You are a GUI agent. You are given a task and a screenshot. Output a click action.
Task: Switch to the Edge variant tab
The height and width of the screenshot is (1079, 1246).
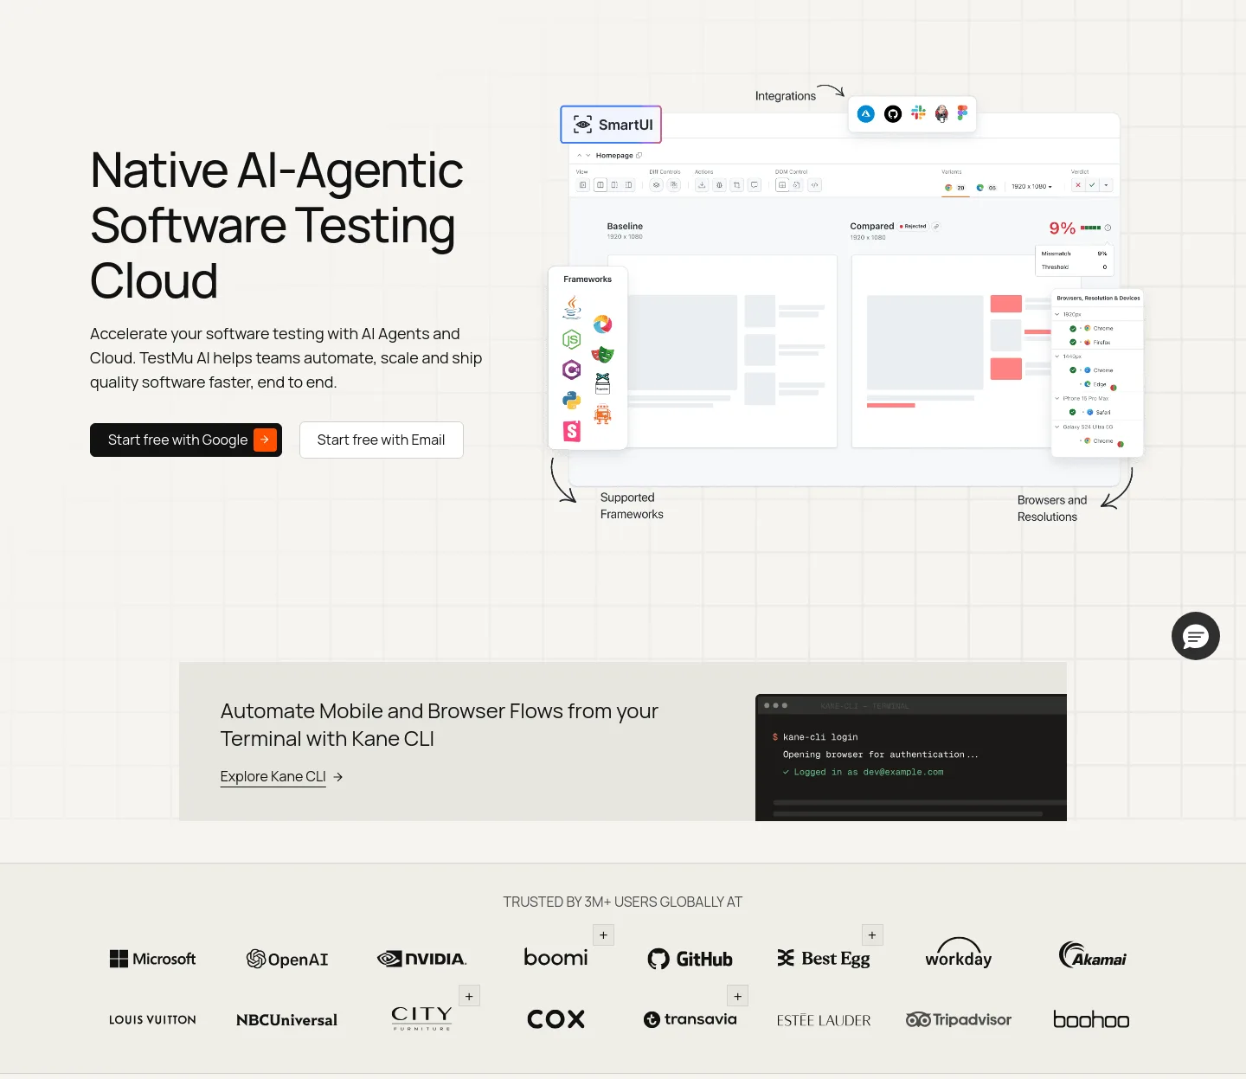pos(986,188)
